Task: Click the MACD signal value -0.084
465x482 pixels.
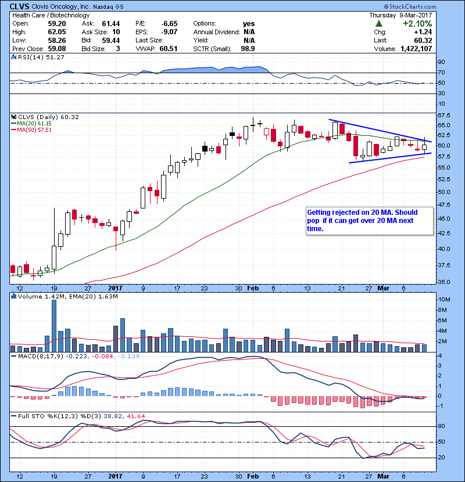Action: [102, 356]
